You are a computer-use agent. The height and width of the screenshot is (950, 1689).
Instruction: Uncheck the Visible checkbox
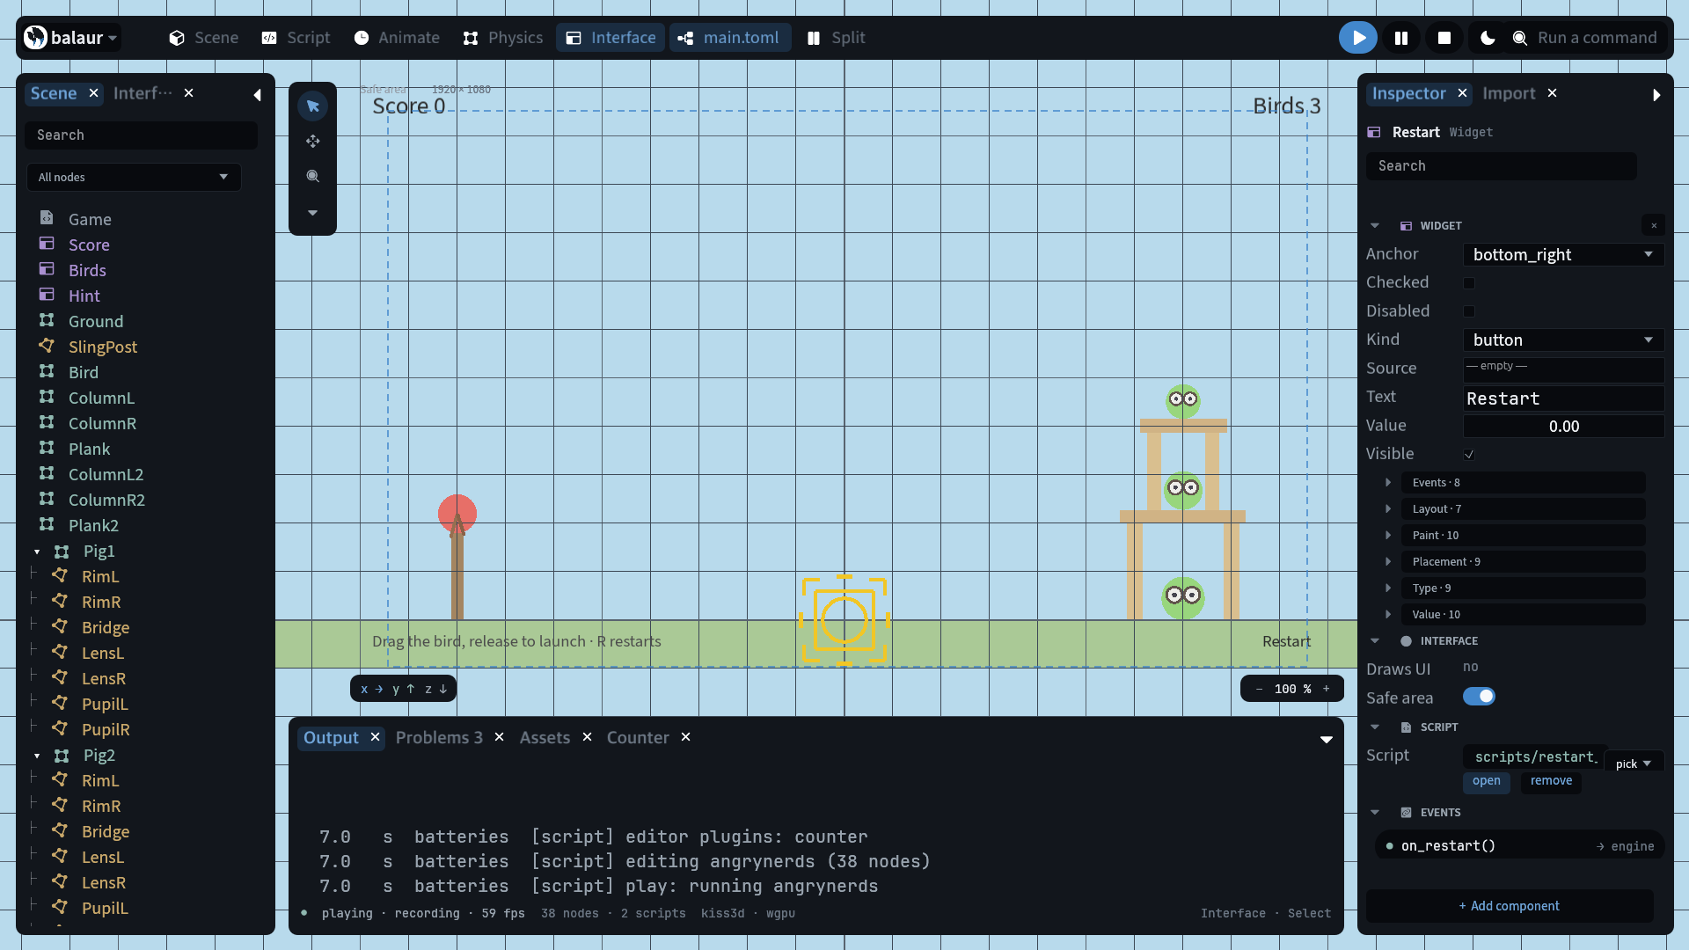click(x=1469, y=455)
